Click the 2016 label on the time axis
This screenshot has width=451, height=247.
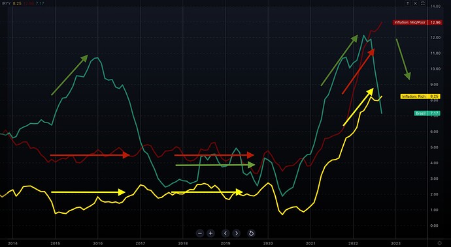pos(98,243)
